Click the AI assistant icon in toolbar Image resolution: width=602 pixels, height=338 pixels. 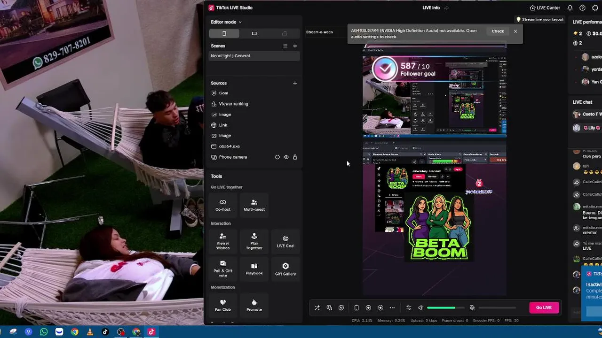(341, 308)
